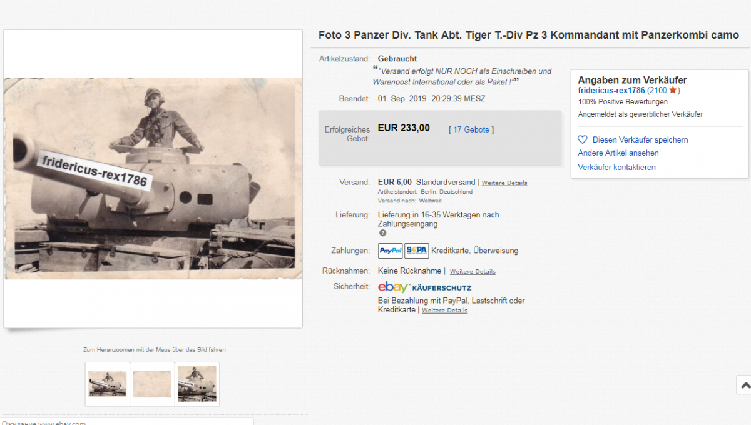Image resolution: width=751 pixels, height=425 pixels.
Task: Click the PayPal payment logo
Action: (391, 251)
